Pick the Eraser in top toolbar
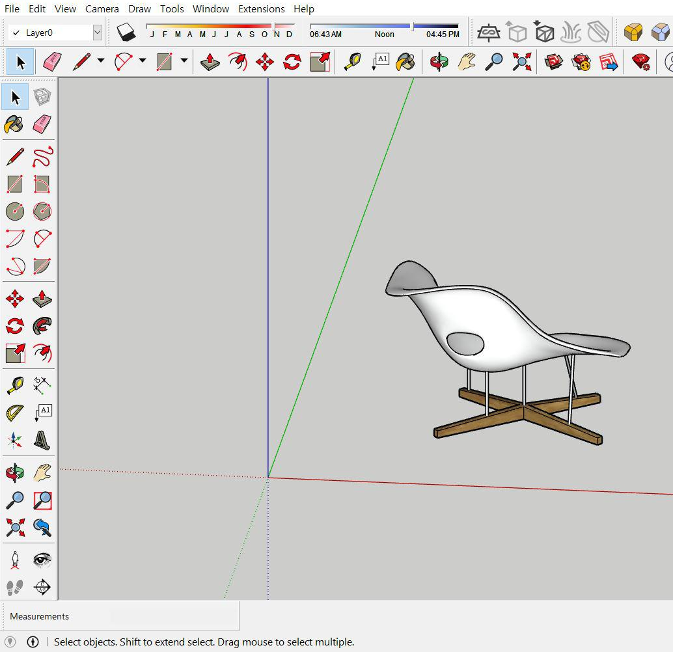 point(52,62)
